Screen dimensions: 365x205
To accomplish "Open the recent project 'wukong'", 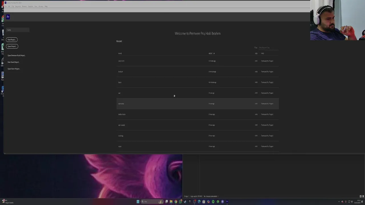I will point(198,136).
